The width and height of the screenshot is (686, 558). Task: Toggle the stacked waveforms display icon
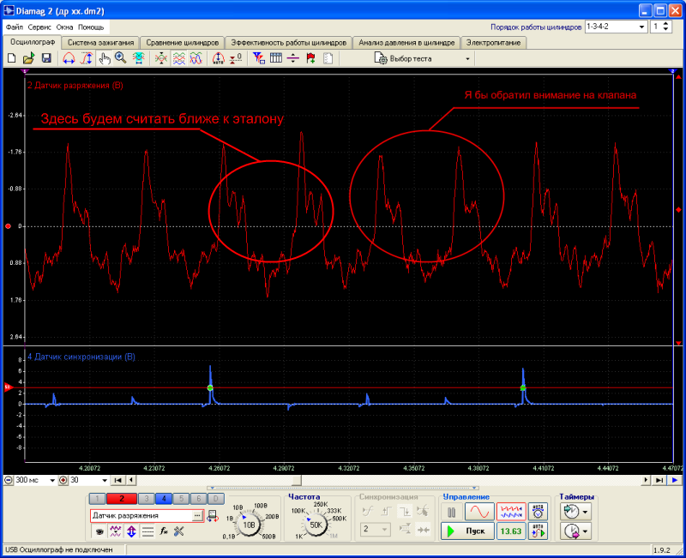point(179,58)
